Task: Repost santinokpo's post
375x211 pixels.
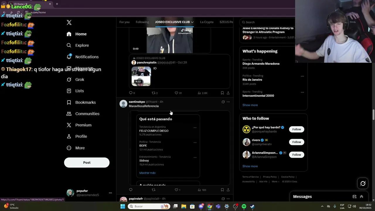Action: pyautogui.click(x=154, y=190)
